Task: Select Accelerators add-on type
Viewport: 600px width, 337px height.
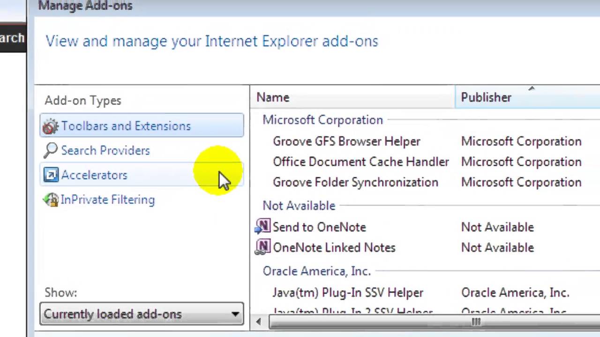Action: tap(142, 175)
